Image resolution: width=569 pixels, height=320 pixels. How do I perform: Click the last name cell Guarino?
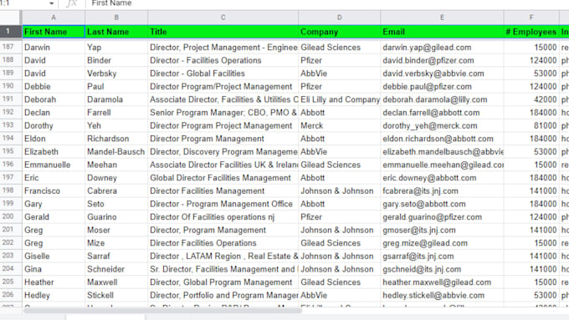pyautogui.click(x=116, y=217)
